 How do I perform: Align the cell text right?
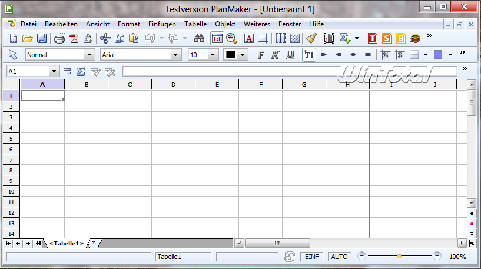pyautogui.click(x=339, y=55)
